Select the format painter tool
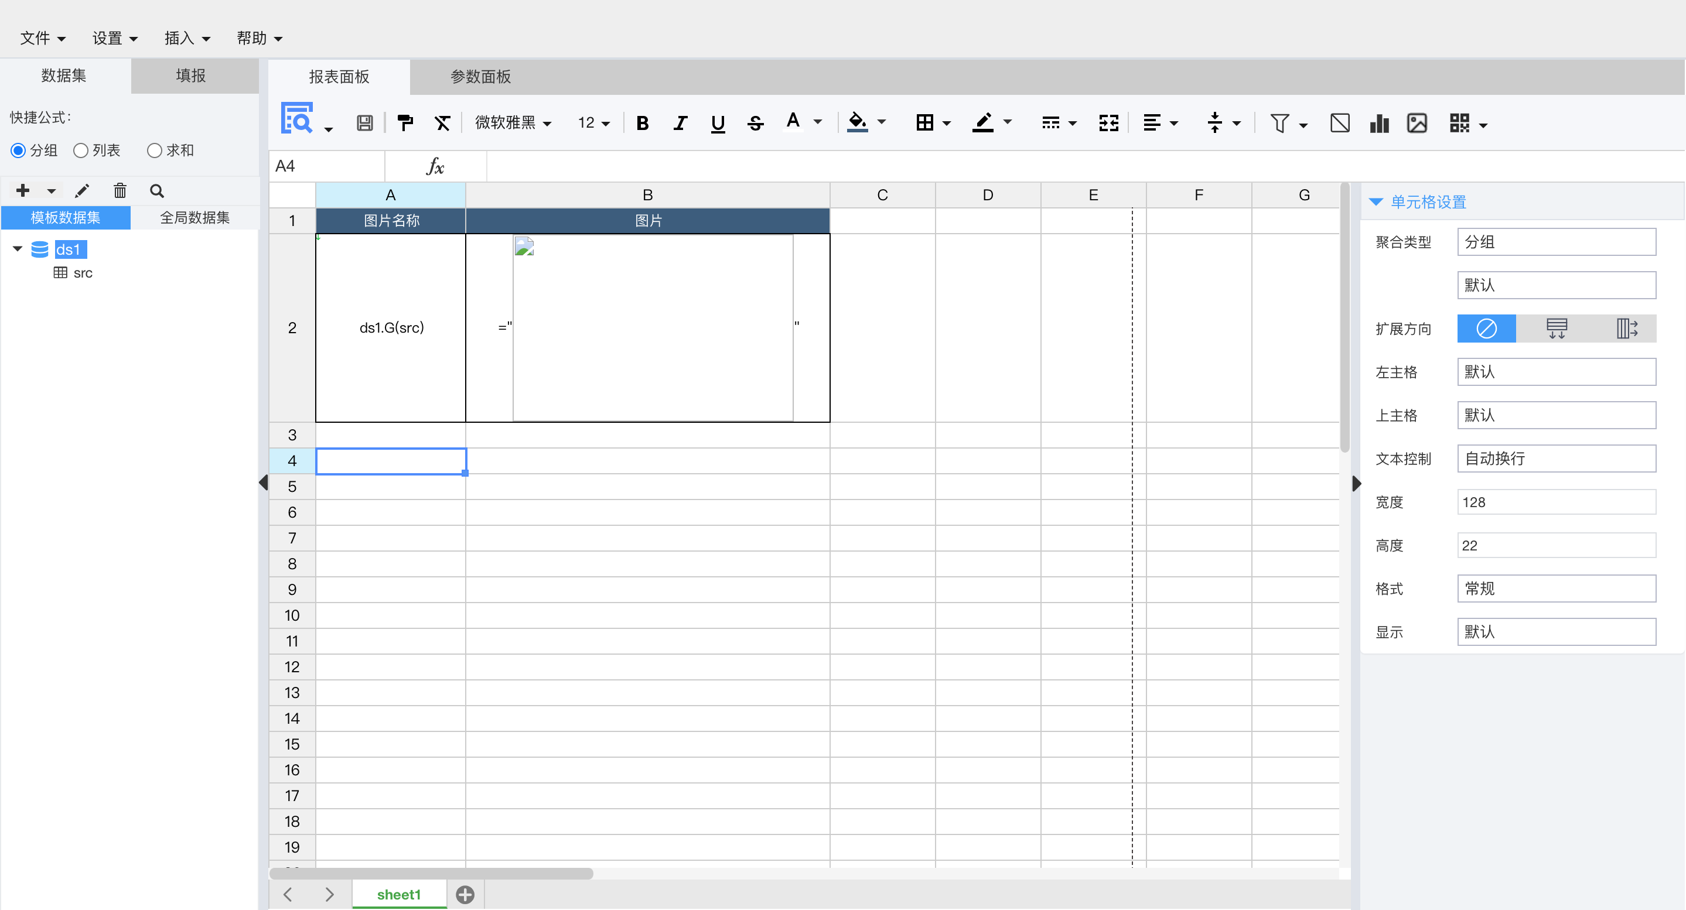Viewport: 1686px width, 910px height. click(405, 123)
